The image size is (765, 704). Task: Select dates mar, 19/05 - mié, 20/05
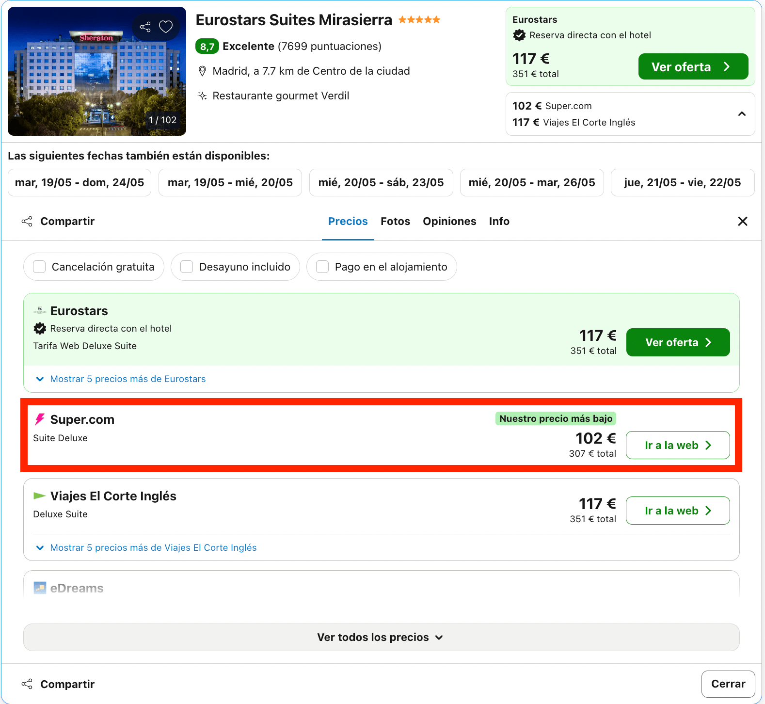[230, 182]
